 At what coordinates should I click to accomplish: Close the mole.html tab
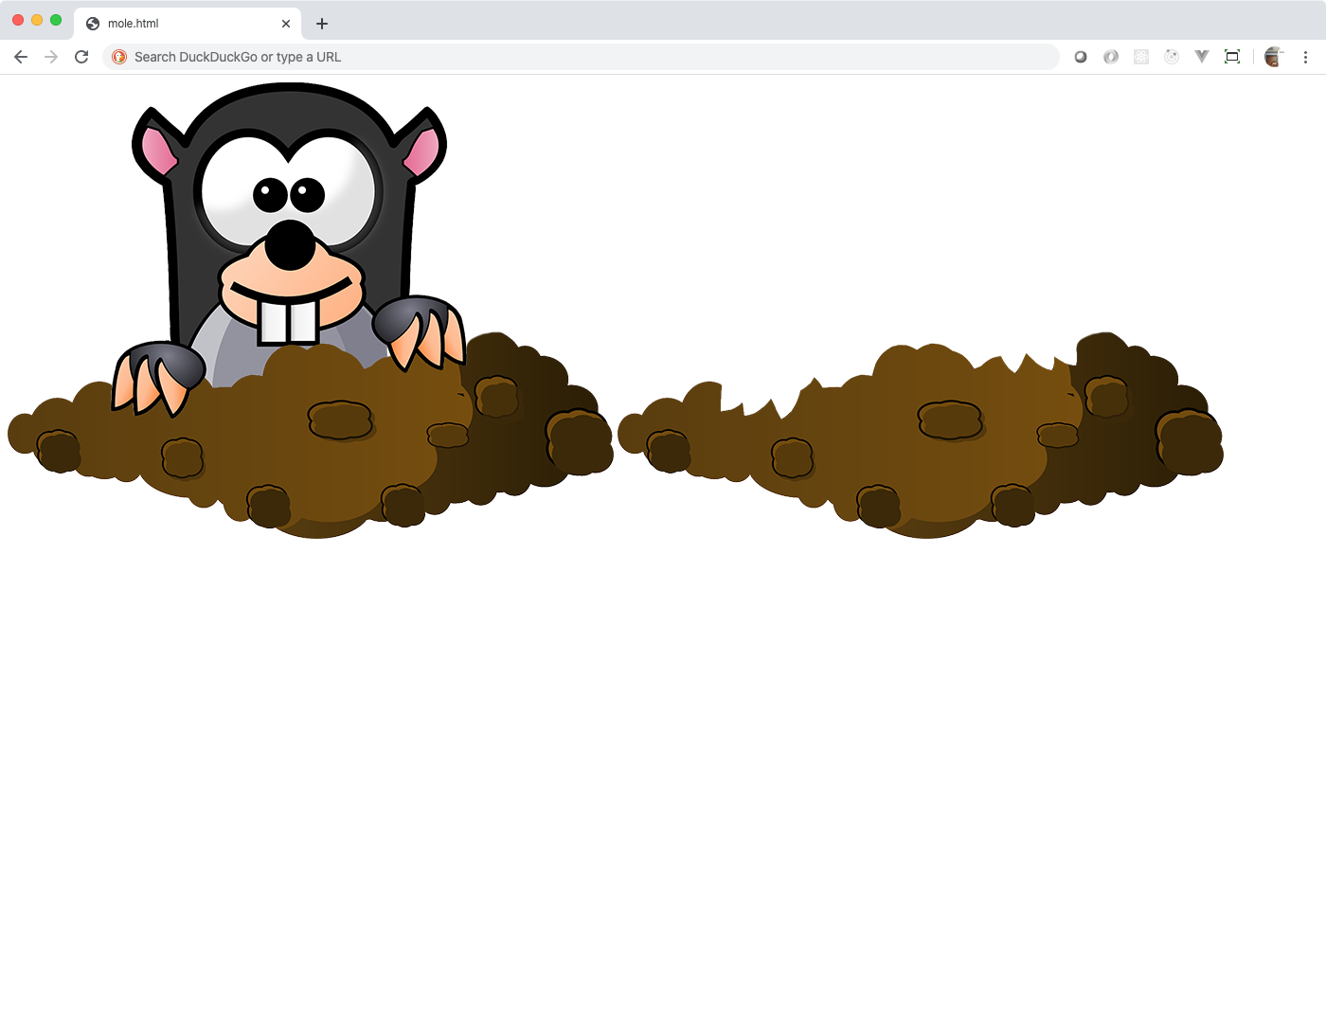(x=286, y=24)
